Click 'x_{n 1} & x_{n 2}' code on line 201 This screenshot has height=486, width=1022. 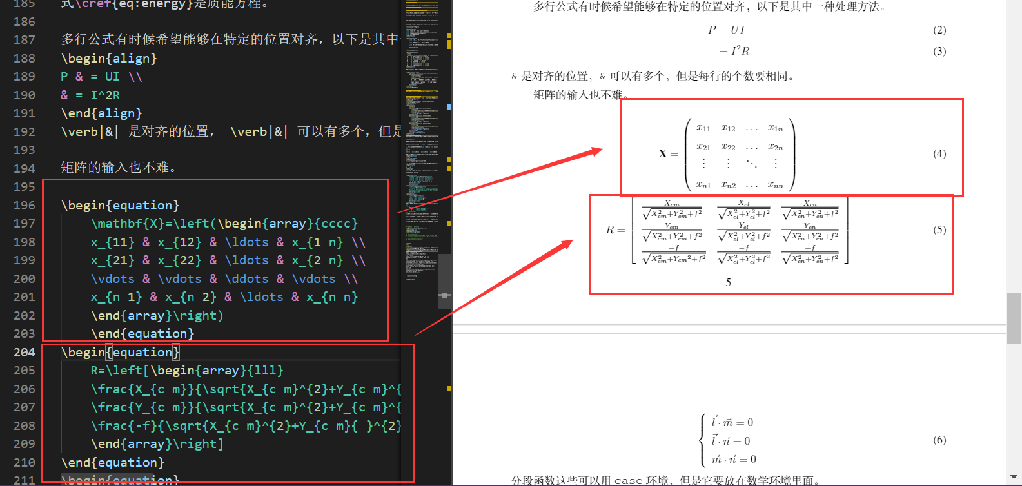(153, 296)
